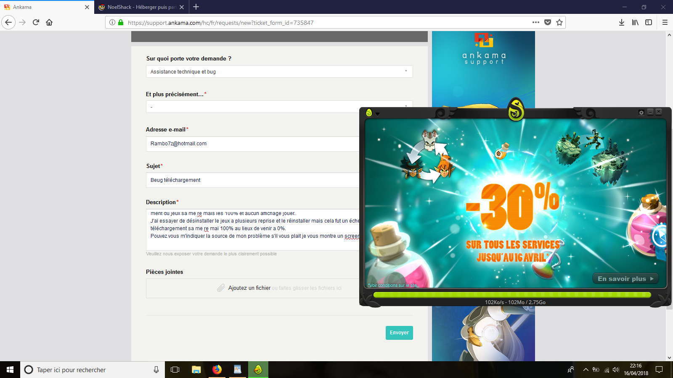The image size is (673, 378).
Task: Click the small Dofus logo in launcher corner
Action: click(369, 113)
